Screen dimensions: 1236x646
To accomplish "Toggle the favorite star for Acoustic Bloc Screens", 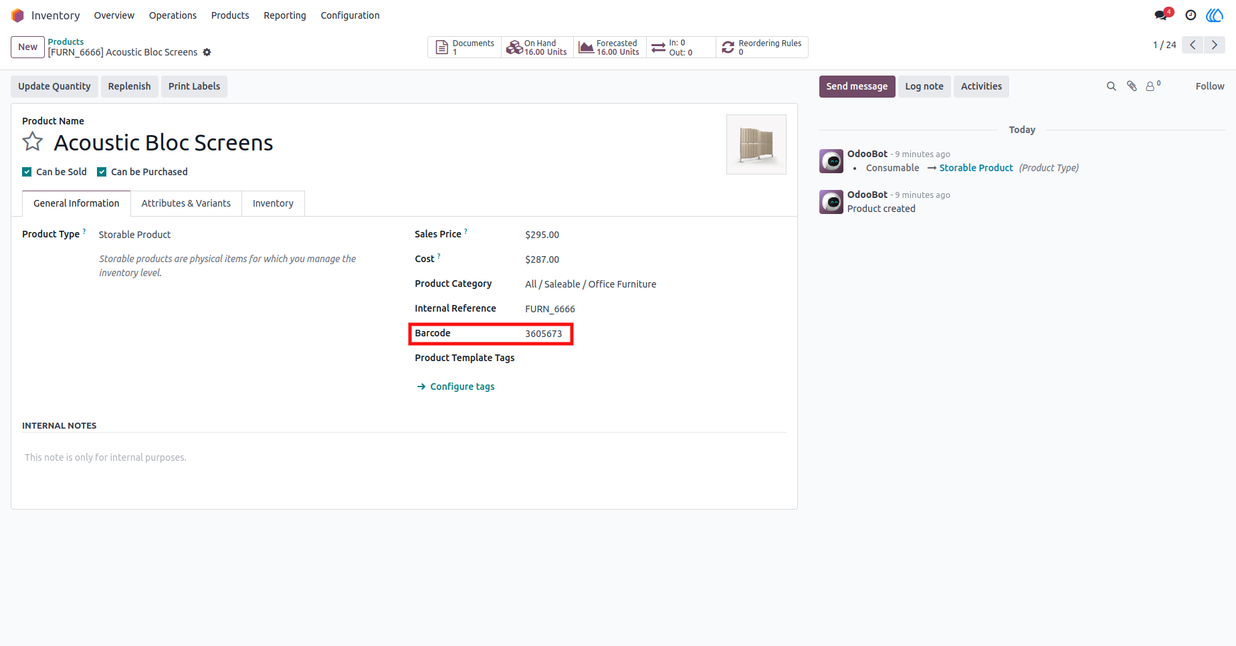I will pos(33,142).
